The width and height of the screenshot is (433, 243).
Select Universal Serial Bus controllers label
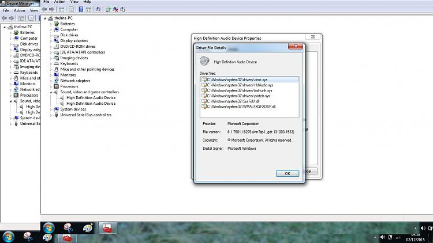click(86, 115)
